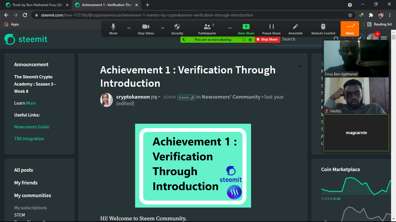Click Steemit logo to go home
Screen dimensions: 396x222
pos(26,39)
